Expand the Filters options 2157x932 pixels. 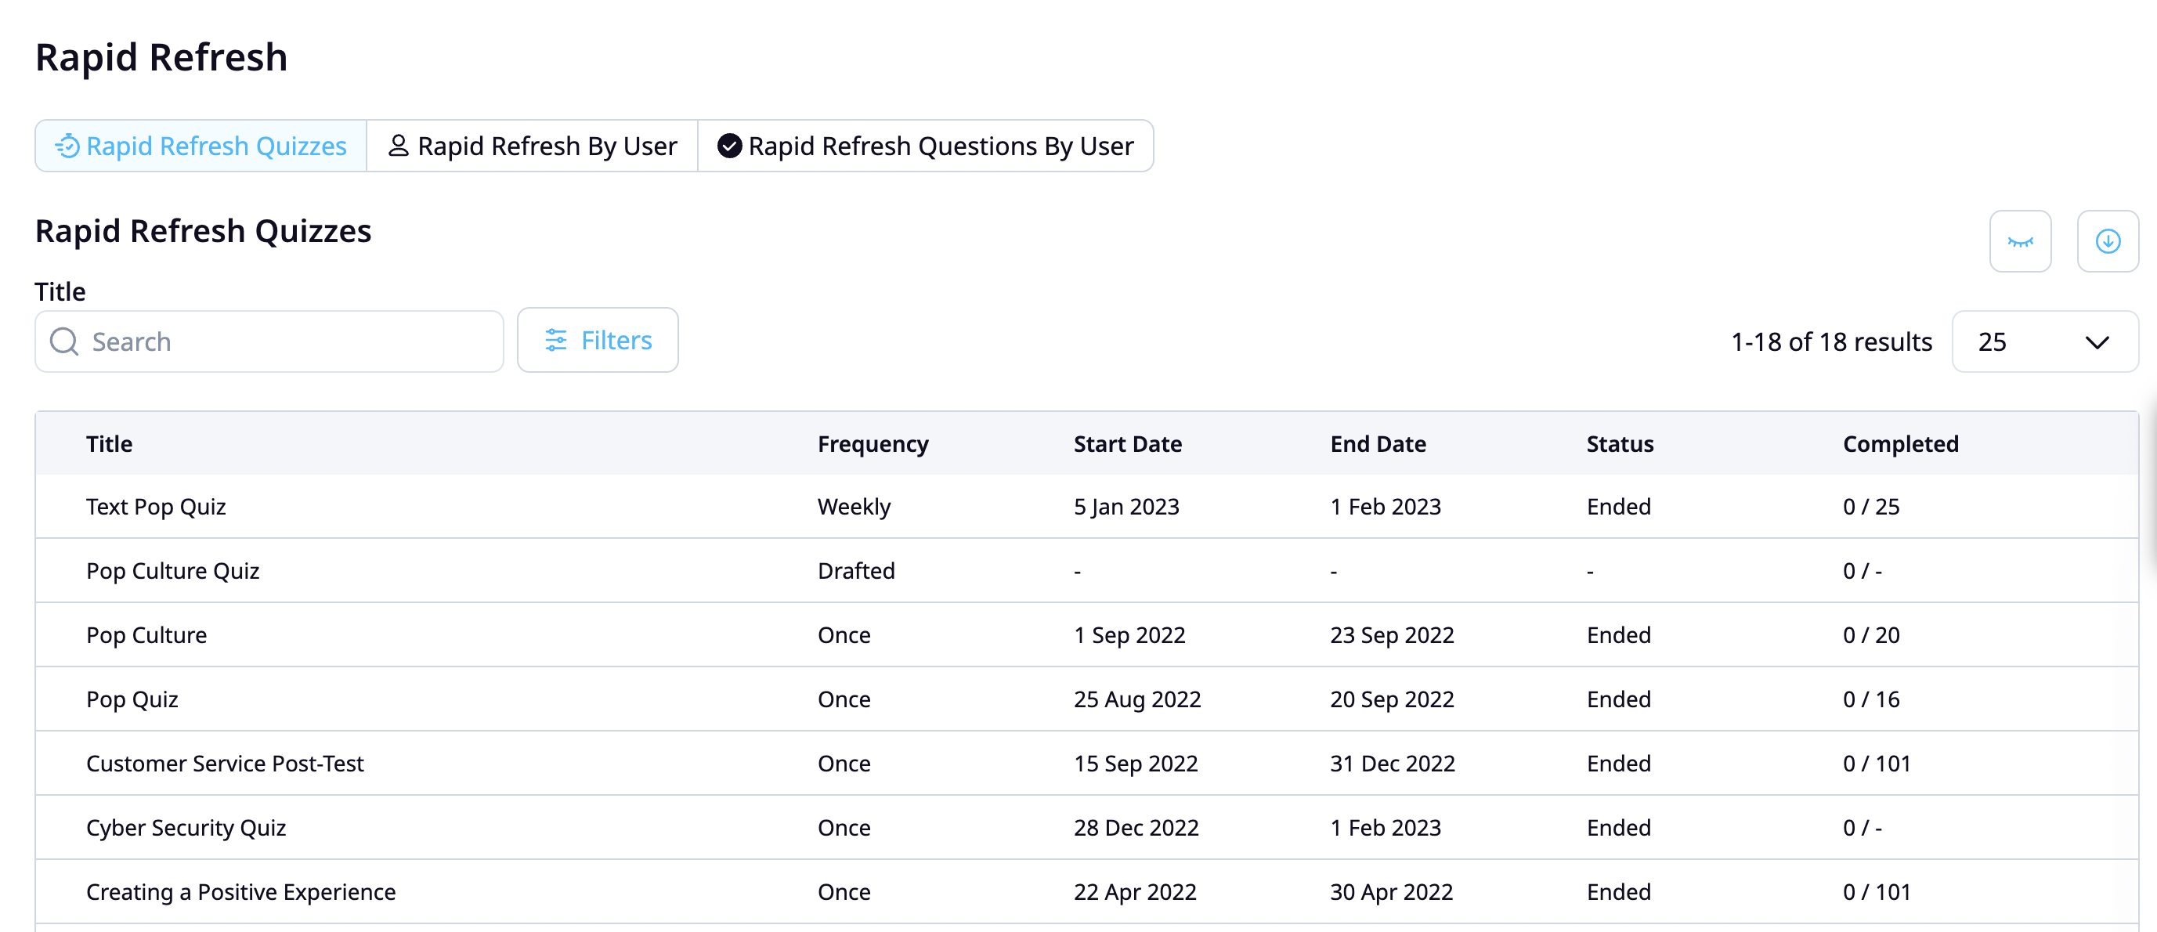[598, 340]
